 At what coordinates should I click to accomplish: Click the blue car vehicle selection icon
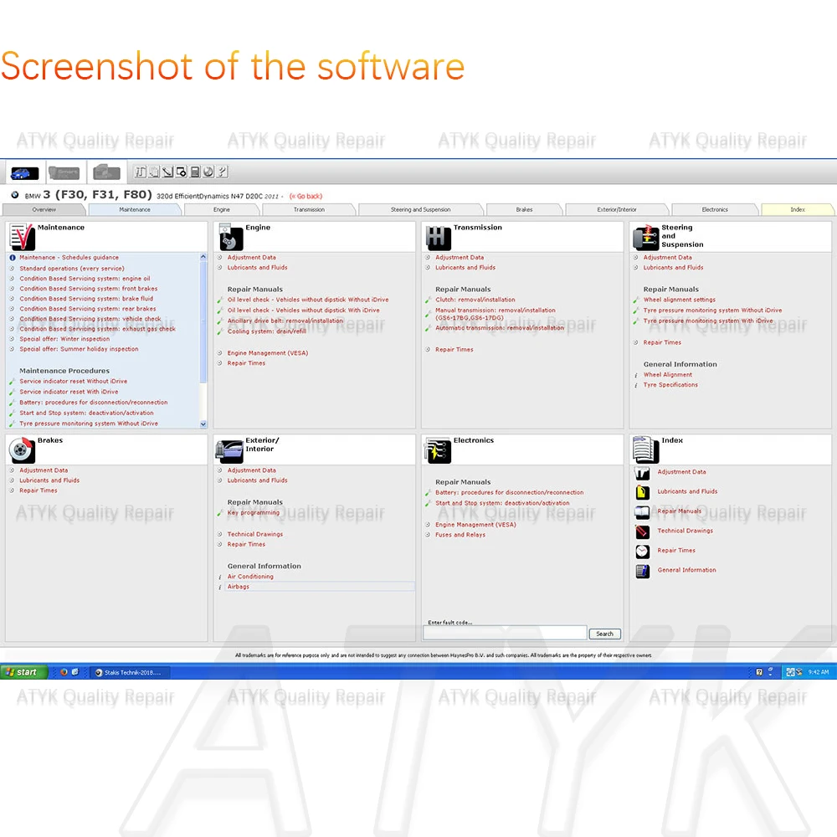24,173
